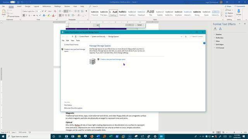
Task: Click the Share button in Word
Action: (x=228, y=6)
